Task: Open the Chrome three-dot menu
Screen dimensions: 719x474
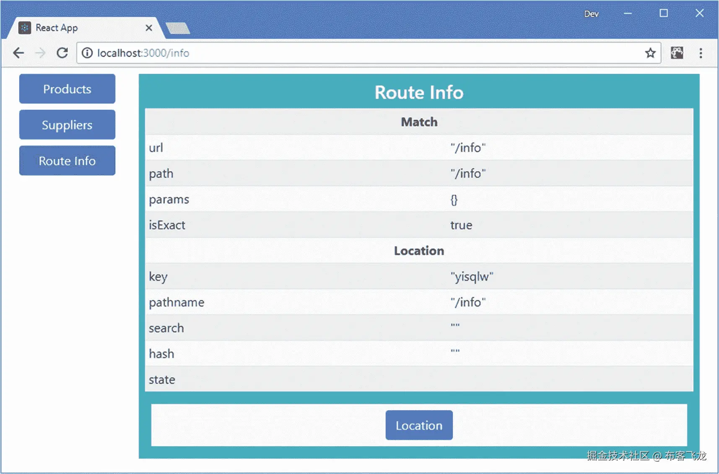Action: pos(701,53)
